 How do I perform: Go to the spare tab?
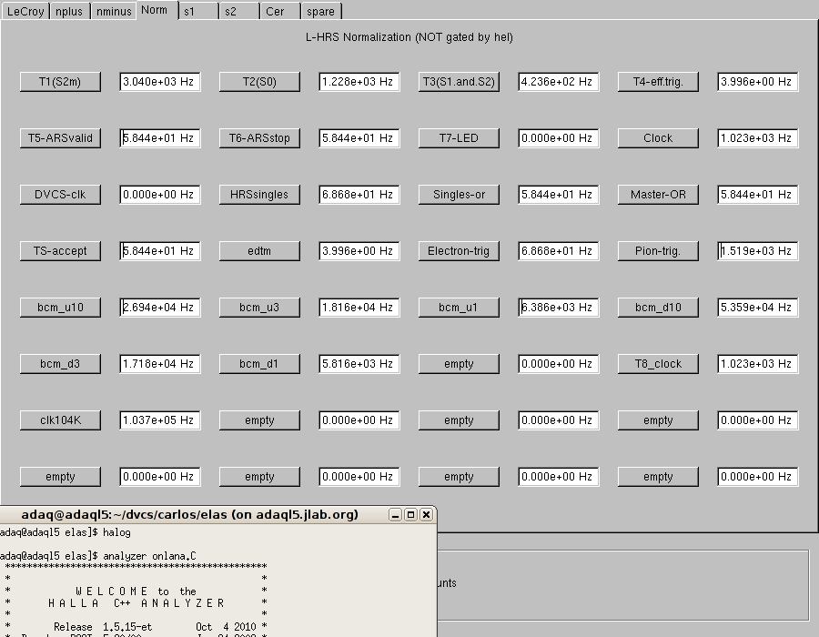322,11
